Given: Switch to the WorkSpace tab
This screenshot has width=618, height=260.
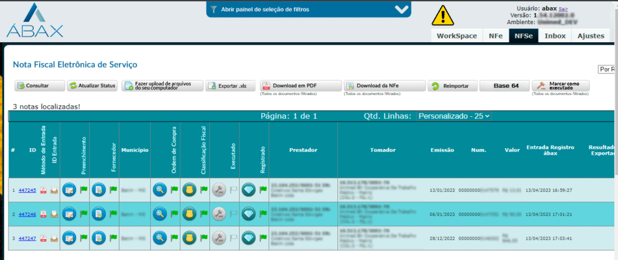Looking at the screenshot, I should [457, 36].
